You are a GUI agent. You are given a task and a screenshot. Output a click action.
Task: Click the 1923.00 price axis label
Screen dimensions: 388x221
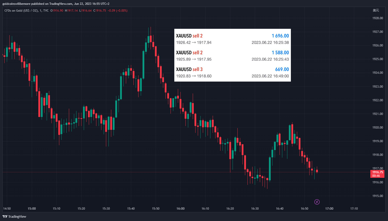point(378,86)
